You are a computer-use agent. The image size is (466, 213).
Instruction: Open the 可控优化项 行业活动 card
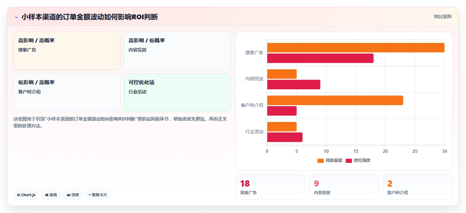[177, 93]
